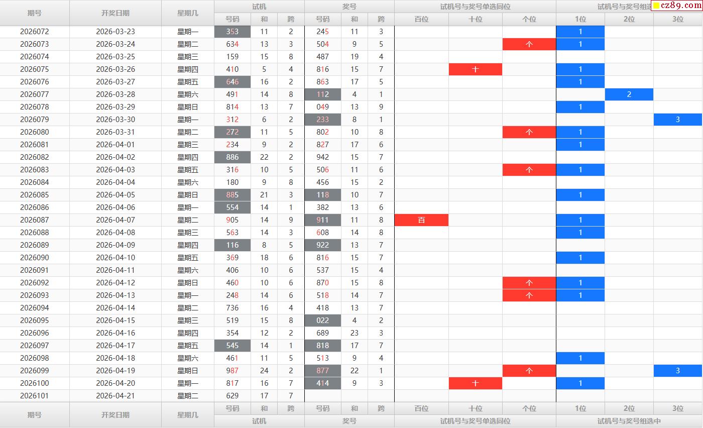Select the red 十 marker in row 2026075
The height and width of the screenshot is (428, 703).
475,69
